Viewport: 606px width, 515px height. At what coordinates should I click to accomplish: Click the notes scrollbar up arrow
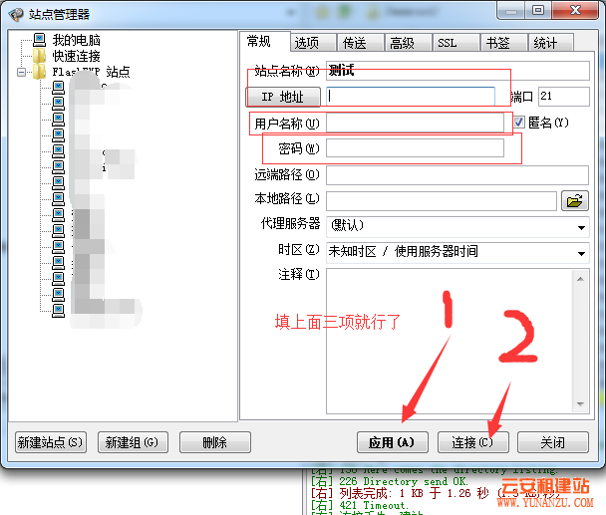pos(580,279)
